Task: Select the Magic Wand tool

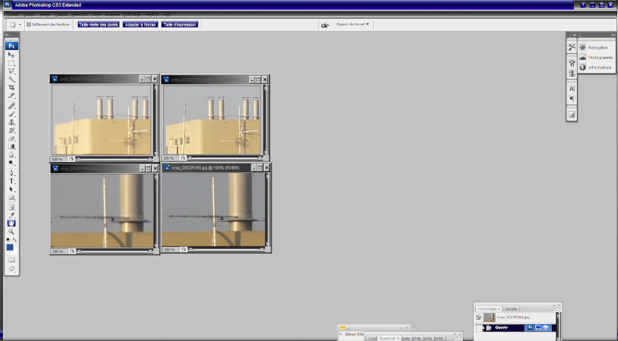Action: pyautogui.click(x=12, y=80)
